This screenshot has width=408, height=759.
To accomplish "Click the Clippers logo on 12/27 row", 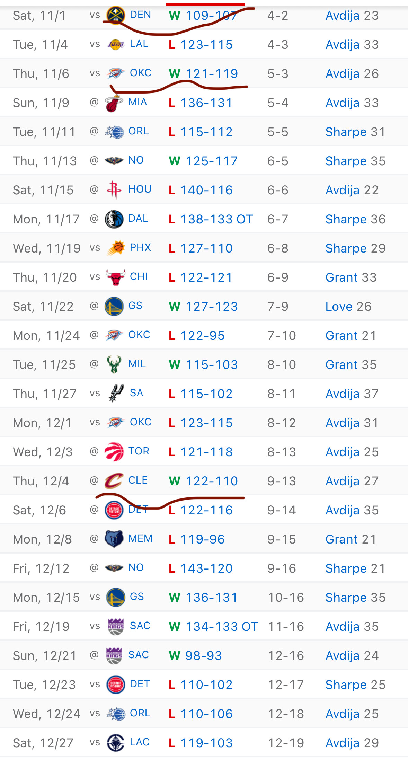I will coord(116,743).
